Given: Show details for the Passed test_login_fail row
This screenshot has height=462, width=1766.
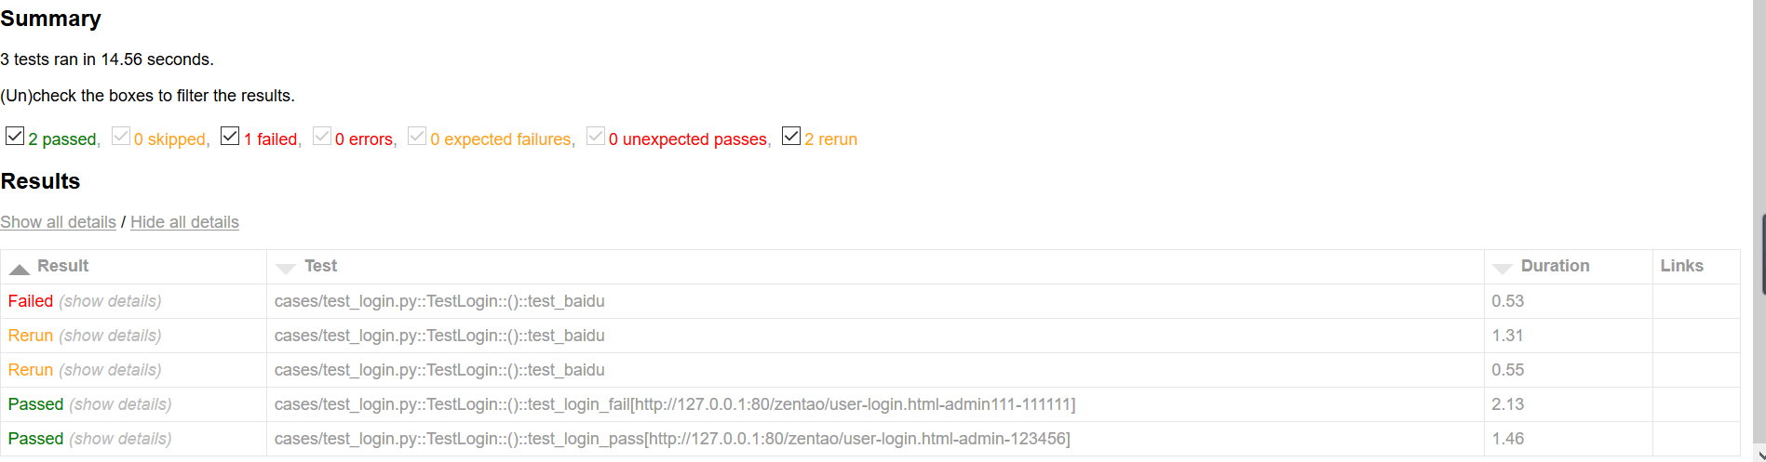Looking at the screenshot, I should (120, 404).
